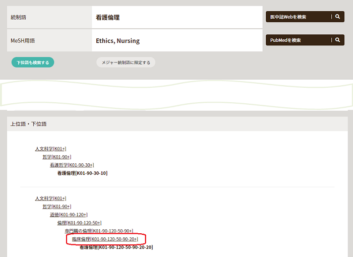The width and height of the screenshot is (353, 257).
Task: Select 看護倫理[K01-90-120-50-90-20-20] entry
Action: pos(116,247)
